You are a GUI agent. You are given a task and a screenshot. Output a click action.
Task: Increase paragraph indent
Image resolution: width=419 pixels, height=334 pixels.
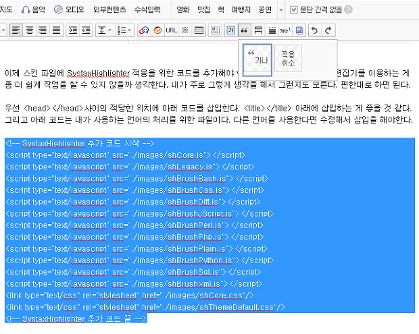tap(73, 30)
